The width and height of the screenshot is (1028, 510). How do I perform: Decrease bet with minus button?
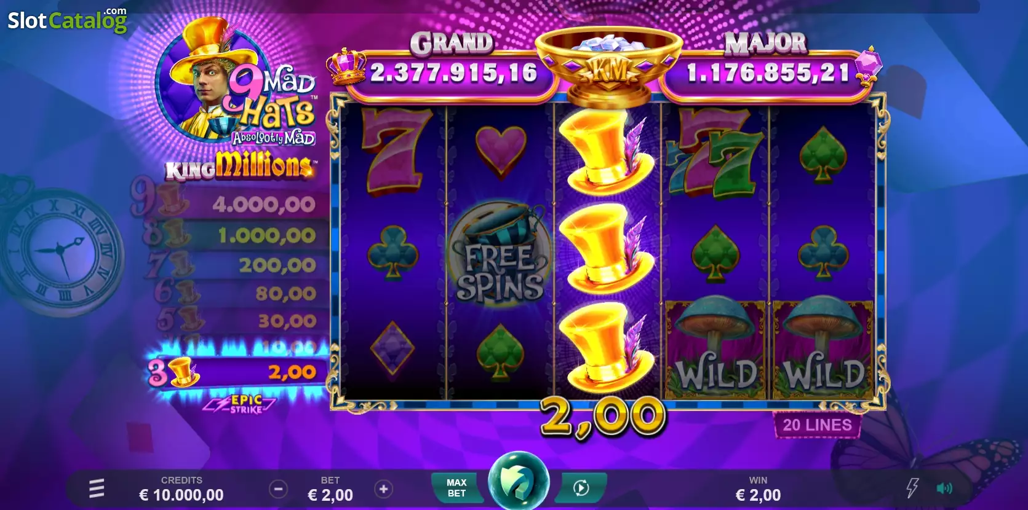[278, 489]
